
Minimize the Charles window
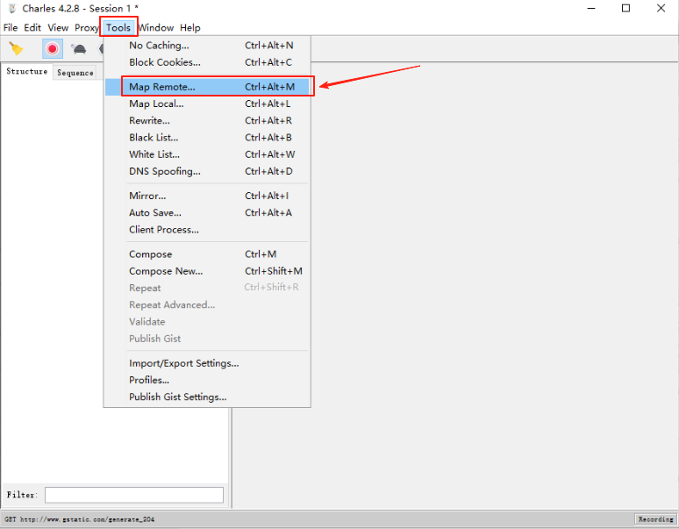tap(591, 8)
